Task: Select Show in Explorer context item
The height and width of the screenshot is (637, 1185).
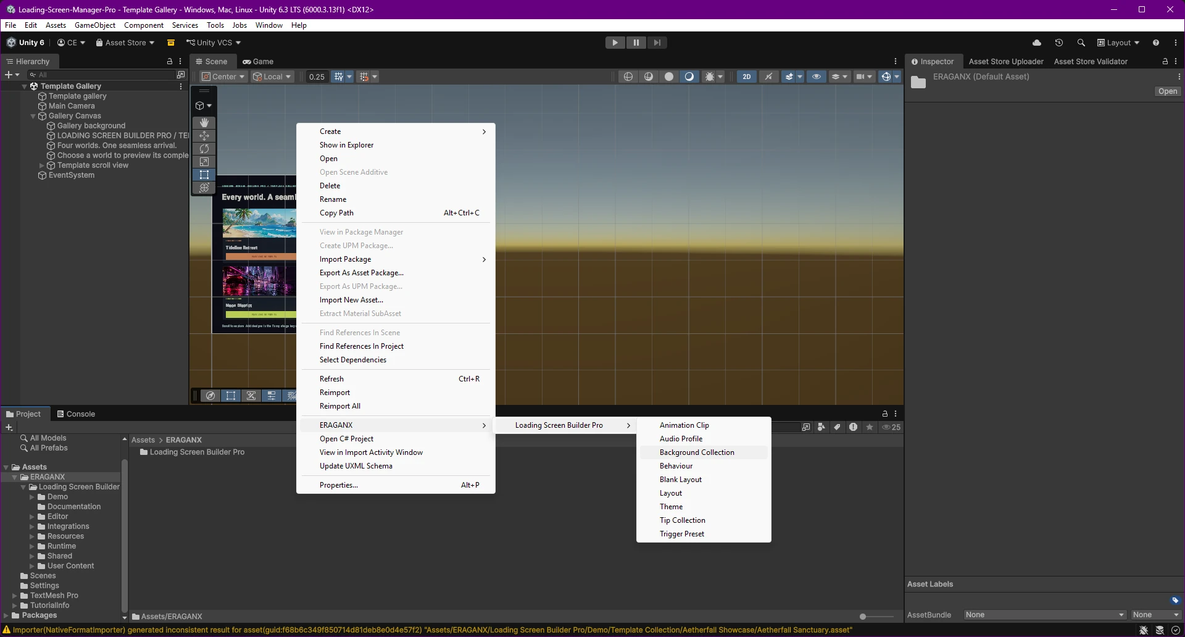Action: pos(396,145)
